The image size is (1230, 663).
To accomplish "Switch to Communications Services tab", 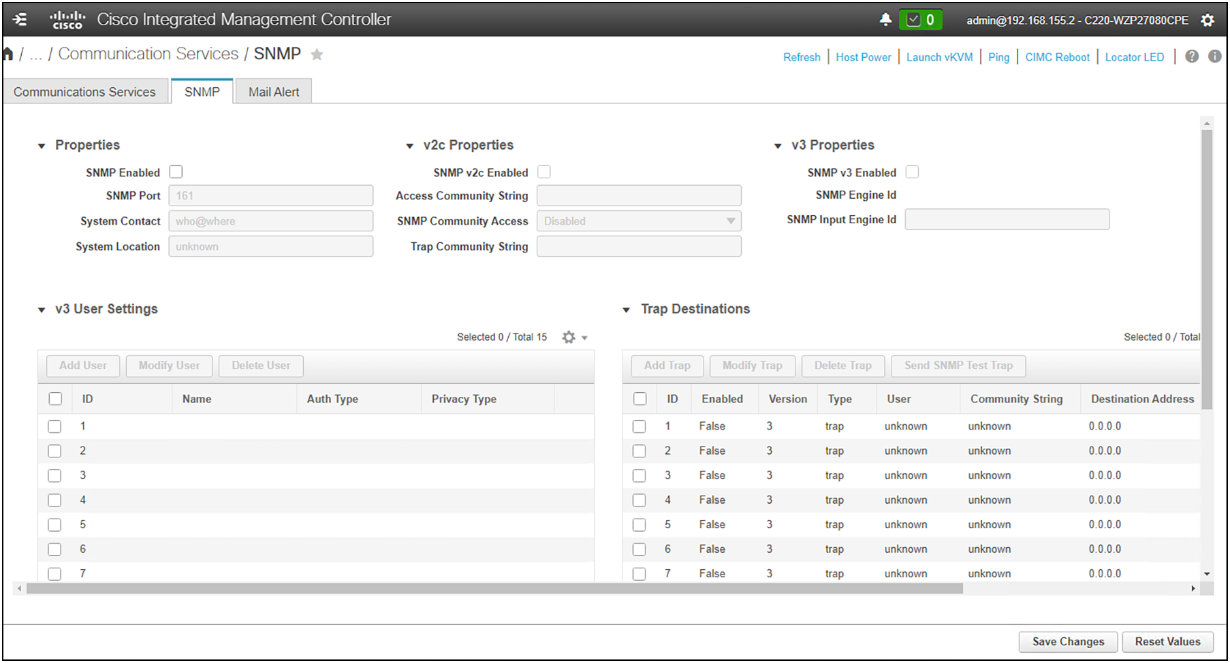I will coord(84,92).
